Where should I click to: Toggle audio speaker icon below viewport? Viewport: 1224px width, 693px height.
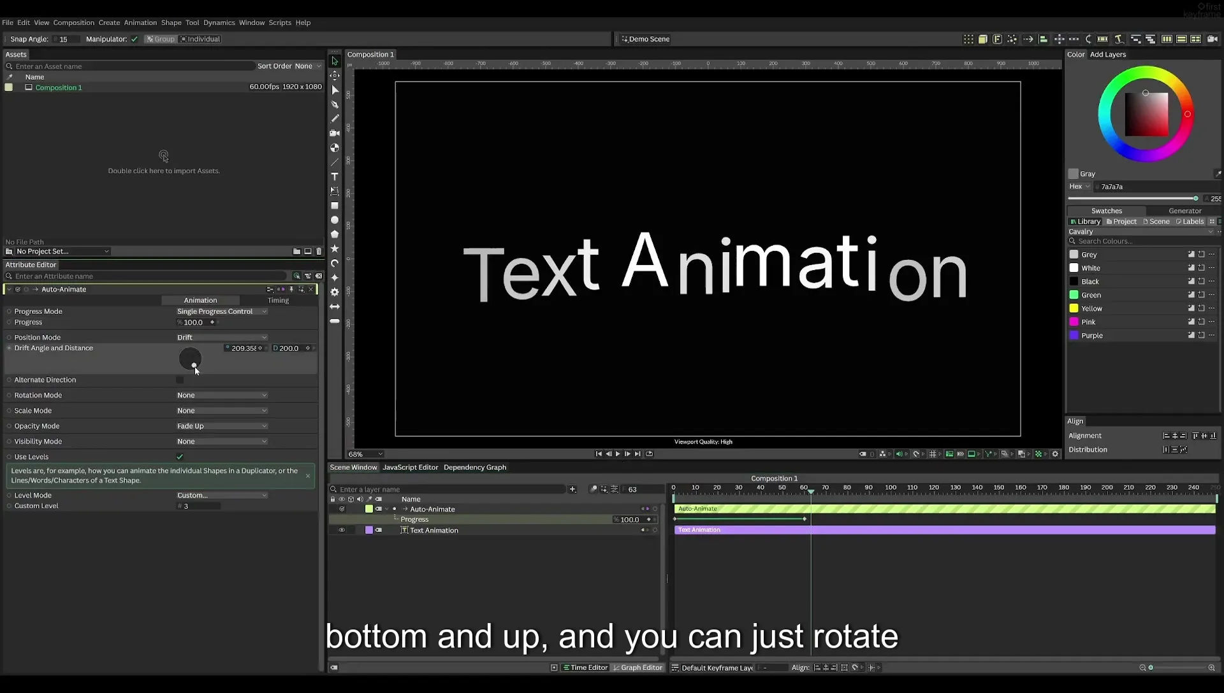899,454
